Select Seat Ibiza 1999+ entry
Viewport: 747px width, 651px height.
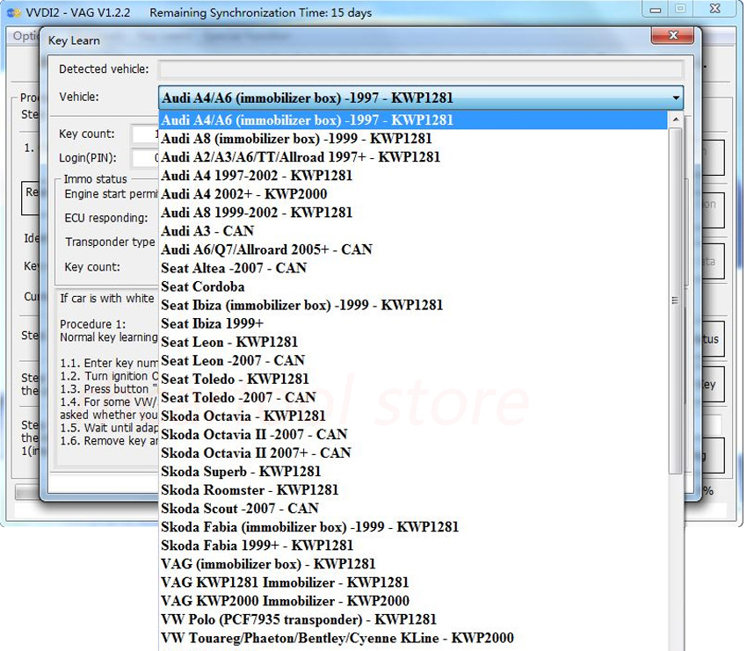point(413,324)
